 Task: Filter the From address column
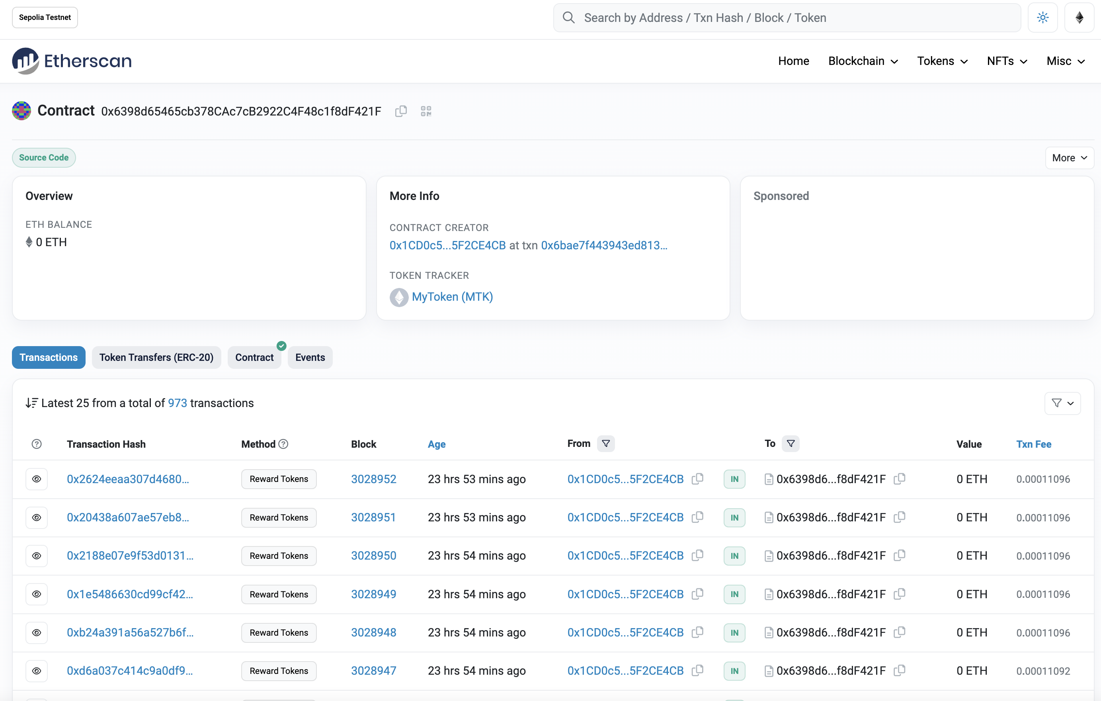[x=606, y=443]
